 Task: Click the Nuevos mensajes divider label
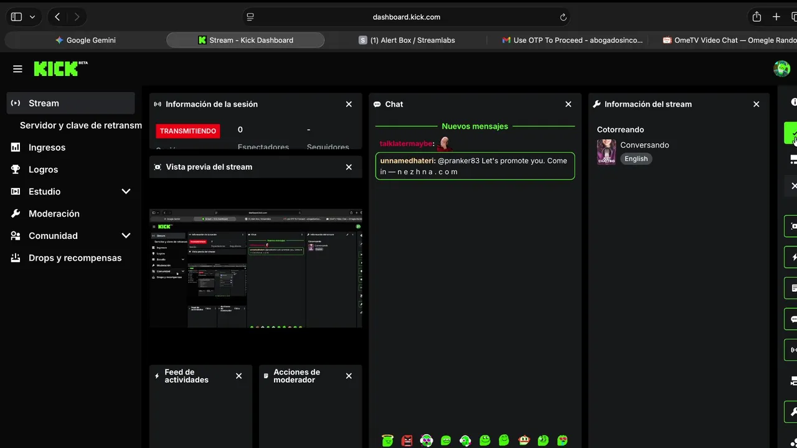tap(474, 126)
